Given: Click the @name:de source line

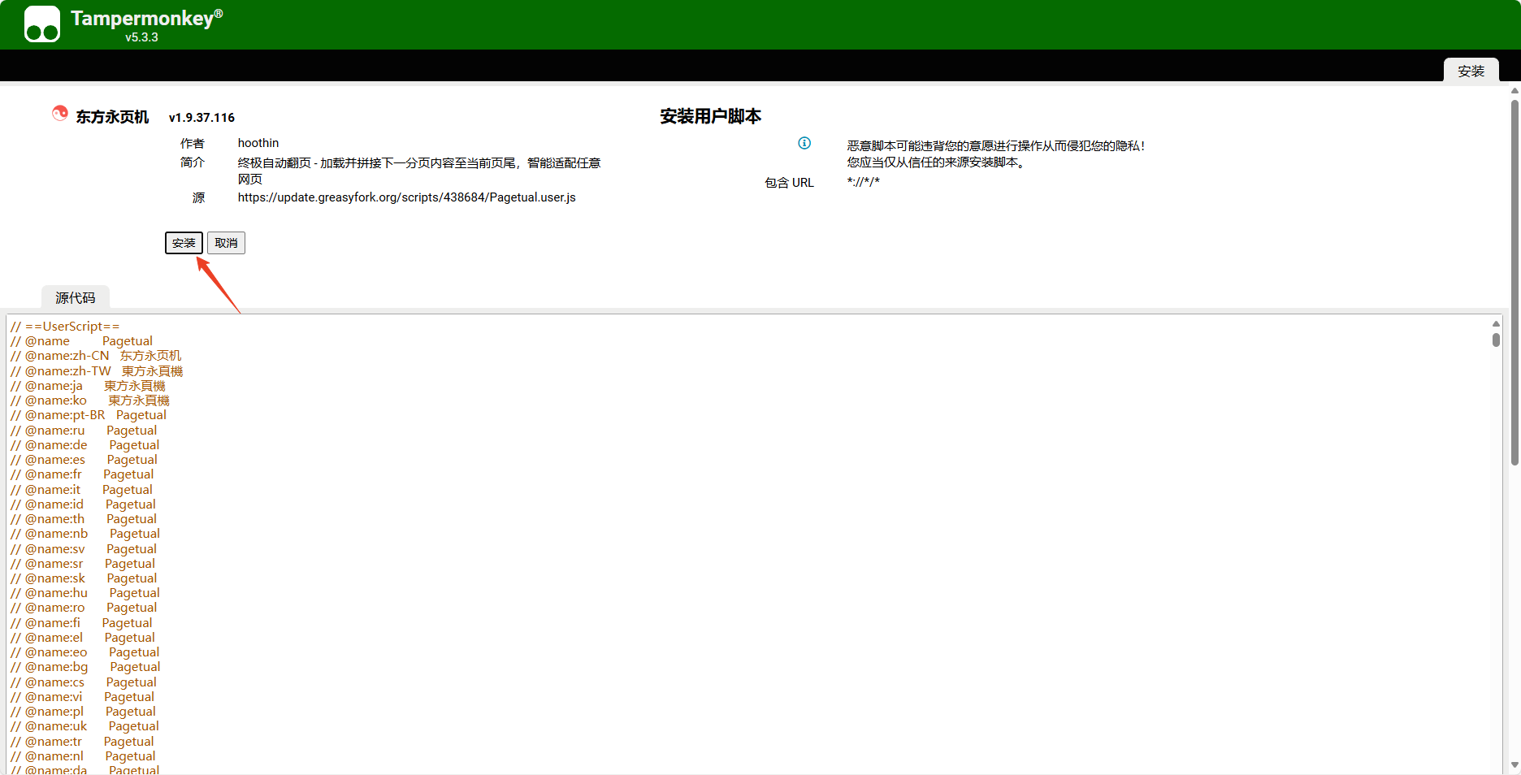Looking at the screenshot, I should [x=85, y=445].
